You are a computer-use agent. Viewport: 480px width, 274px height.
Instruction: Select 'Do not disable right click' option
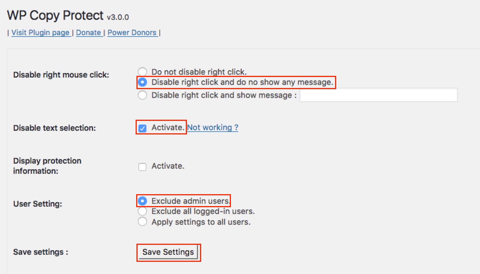pyautogui.click(x=142, y=72)
